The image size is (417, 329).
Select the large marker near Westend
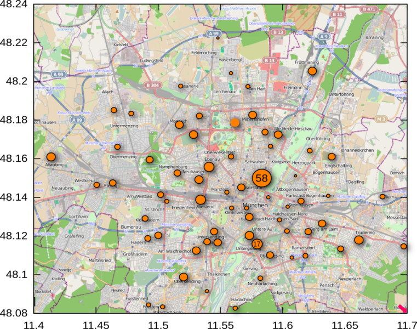coord(201,200)
